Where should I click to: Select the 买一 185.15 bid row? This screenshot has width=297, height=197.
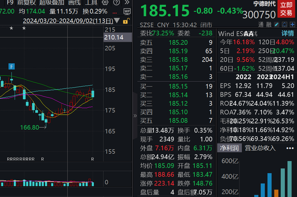point(176,86)
